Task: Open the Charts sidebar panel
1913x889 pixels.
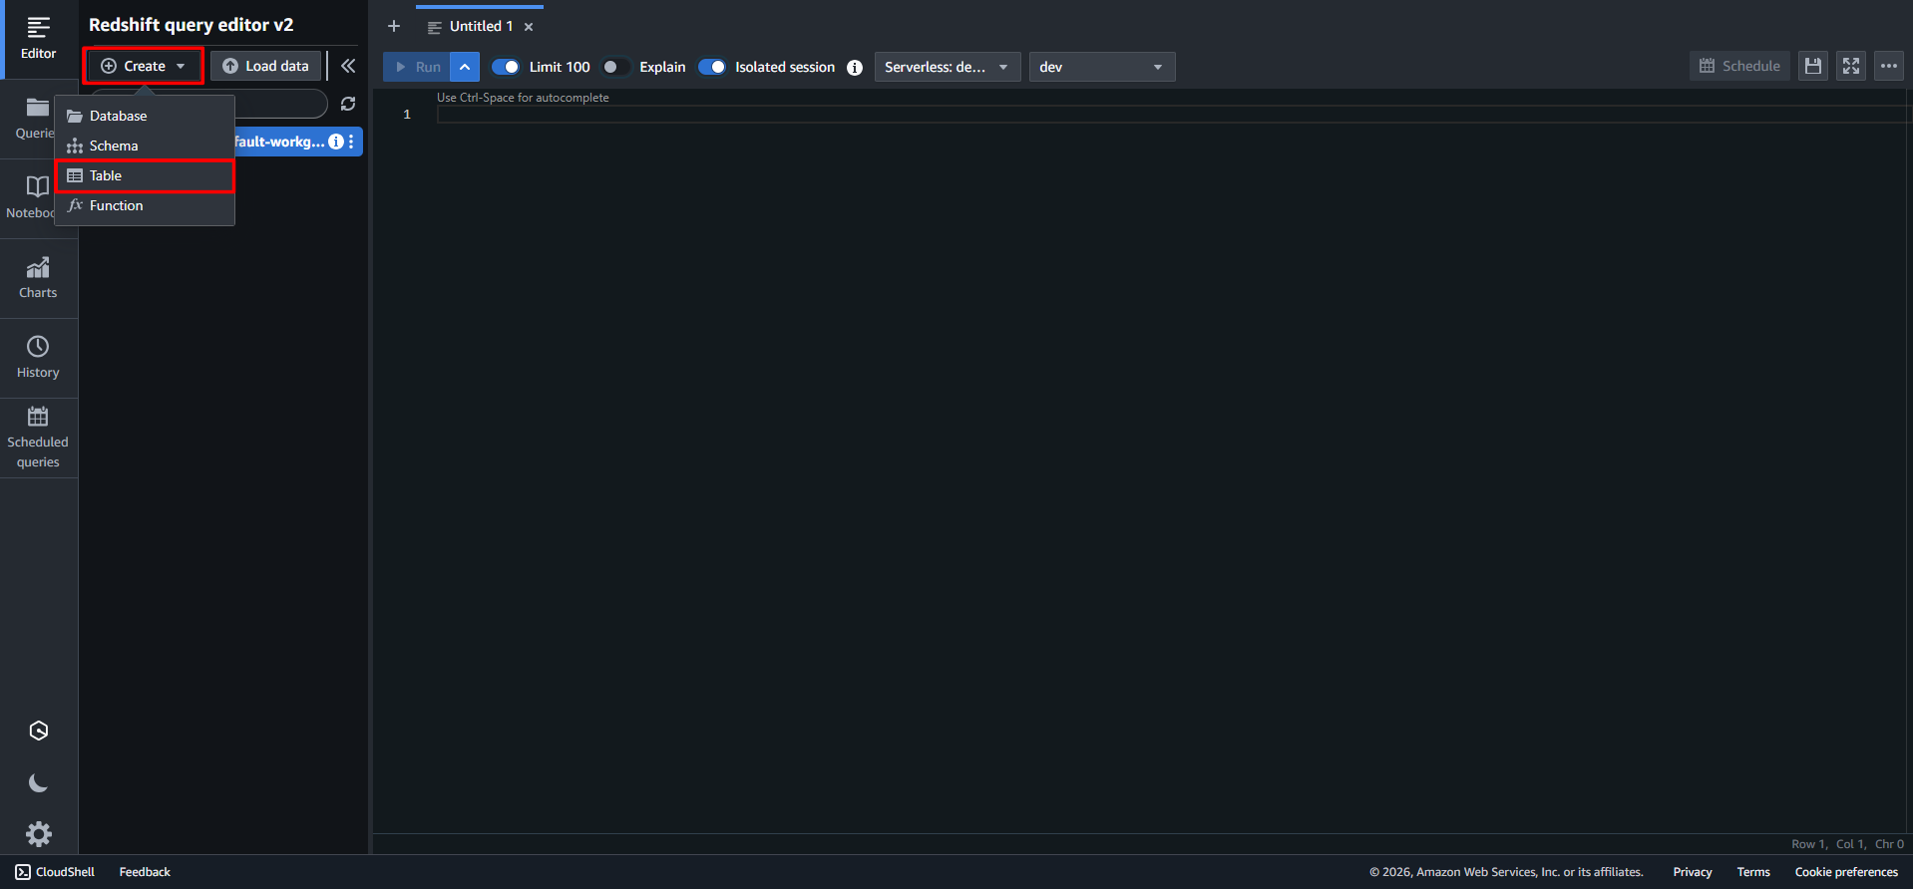Action: pyautogui.click(x=38, y=278)
